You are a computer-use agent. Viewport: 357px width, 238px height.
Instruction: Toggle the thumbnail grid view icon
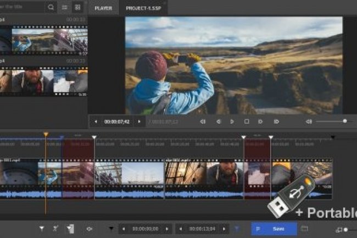click(77, 8)
